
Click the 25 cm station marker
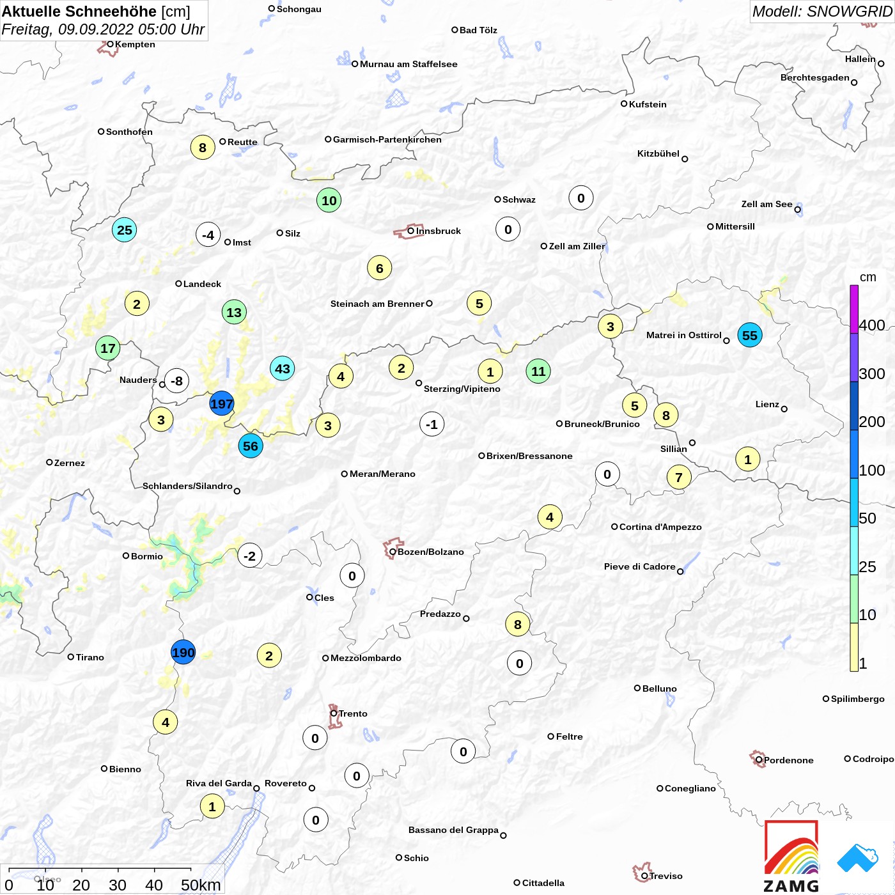pyautogui.click(x=125, y=230)
